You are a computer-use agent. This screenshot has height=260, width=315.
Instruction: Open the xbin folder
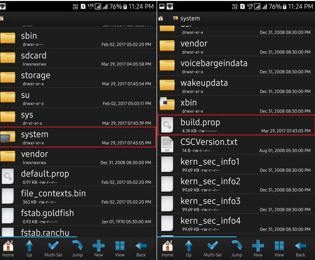tap(236, 104)
